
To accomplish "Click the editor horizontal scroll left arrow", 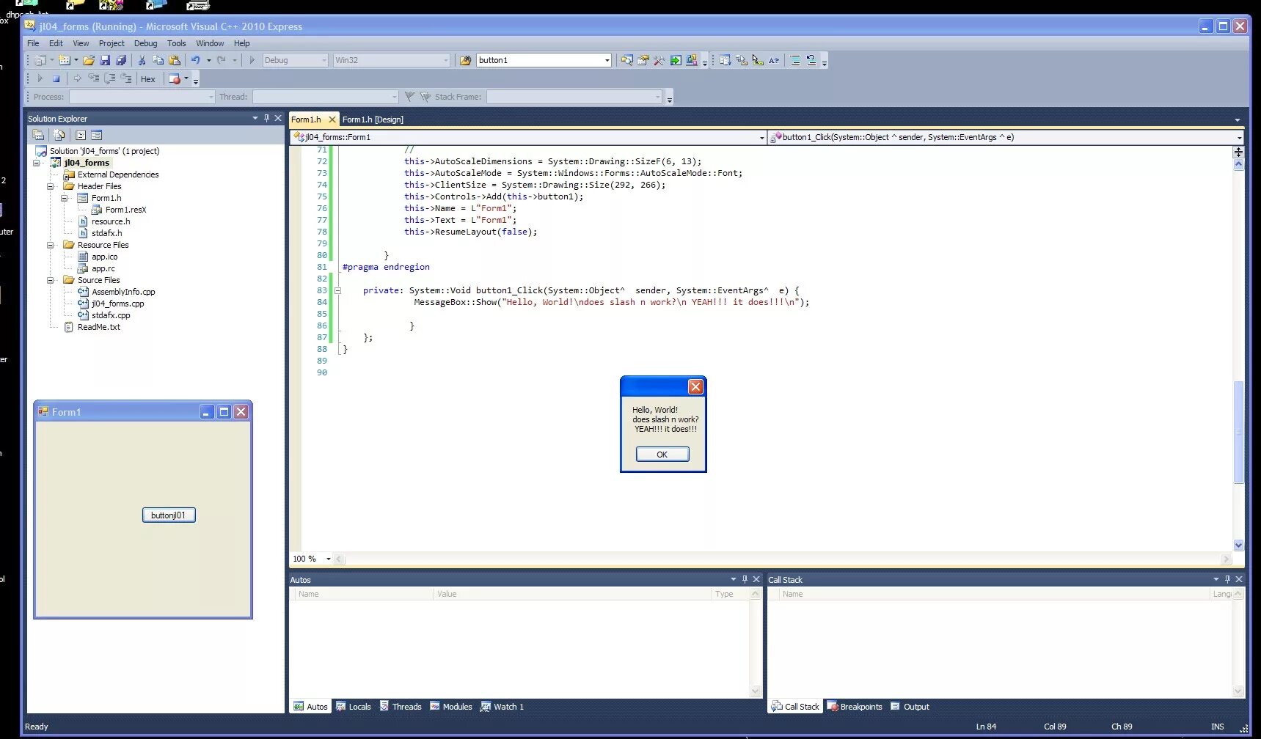I will [339, 559].
